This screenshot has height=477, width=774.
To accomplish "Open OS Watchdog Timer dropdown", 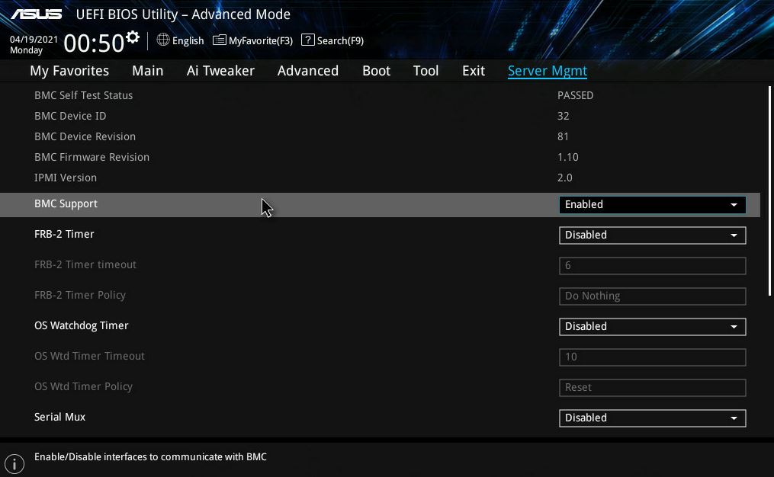I will tap(652, 327).
